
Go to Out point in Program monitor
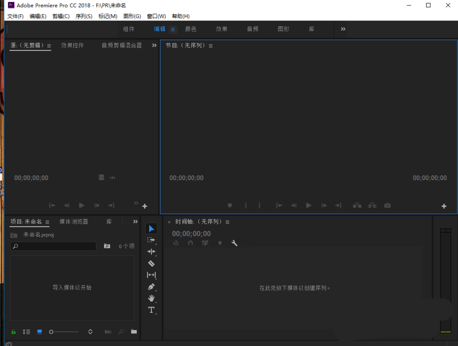338,206
